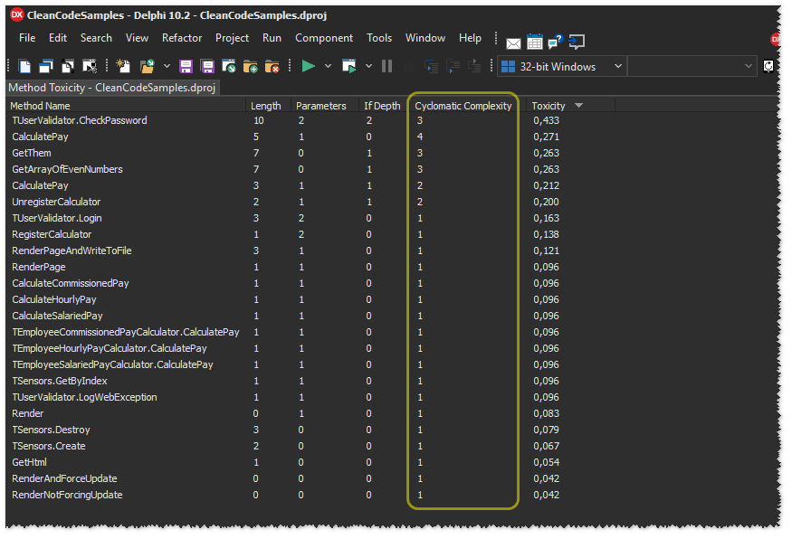
Task: Click the green Run play icon
Action: point(308,66)
